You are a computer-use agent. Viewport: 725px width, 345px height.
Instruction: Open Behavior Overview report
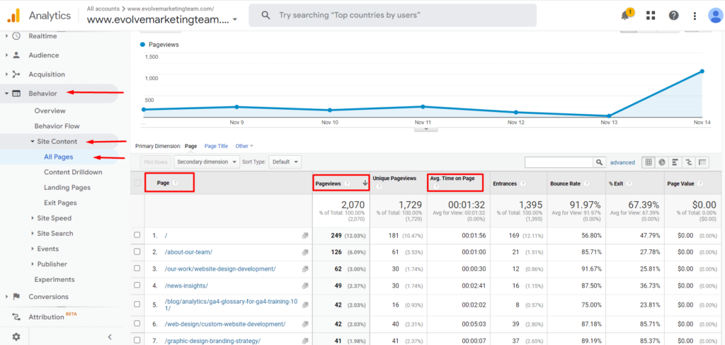[x=50, y=111]
